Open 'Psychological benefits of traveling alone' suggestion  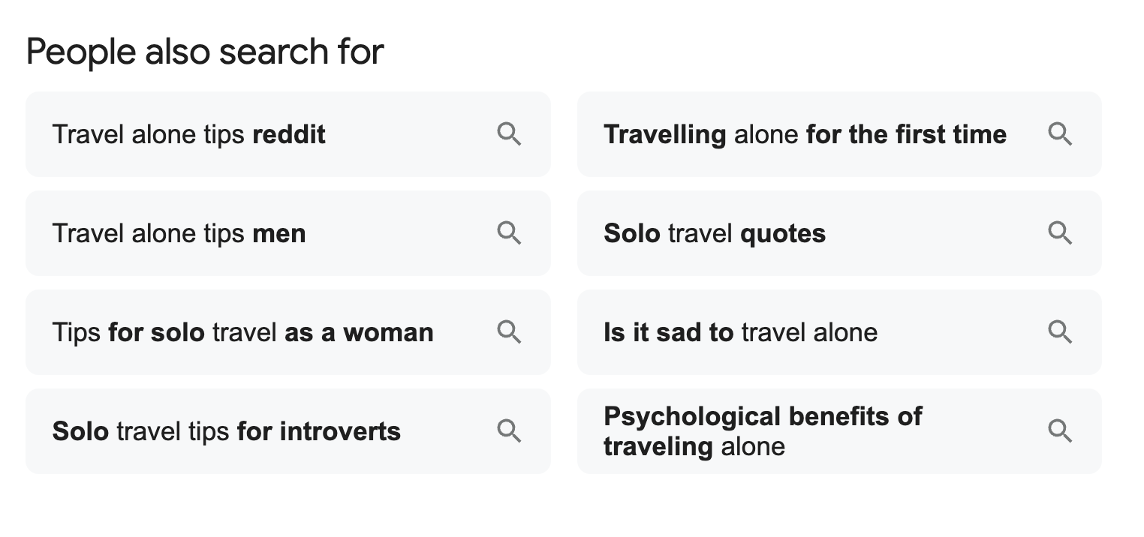coord(839,431)
